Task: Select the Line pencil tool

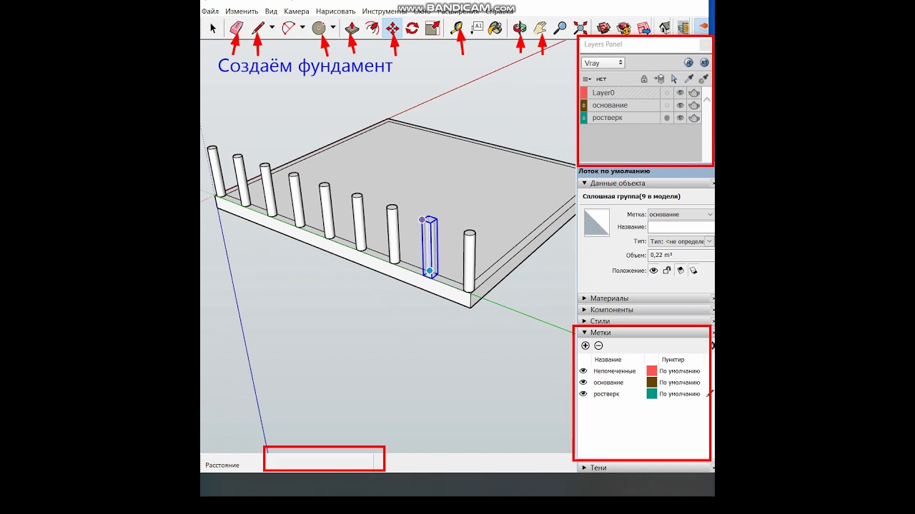Action: 258,28
